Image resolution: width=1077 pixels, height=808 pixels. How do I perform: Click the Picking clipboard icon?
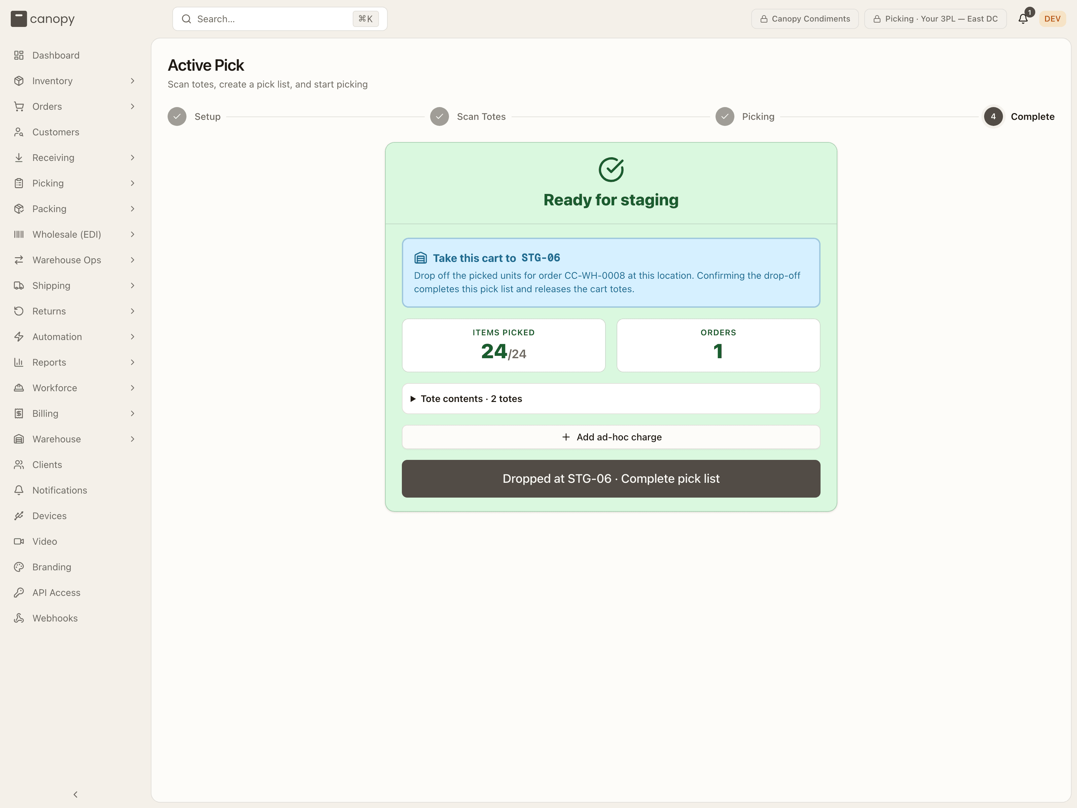click(x=19, y=183)
